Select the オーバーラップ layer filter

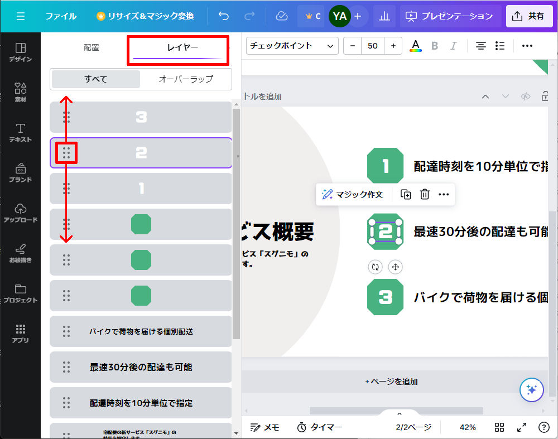(186, 79)
